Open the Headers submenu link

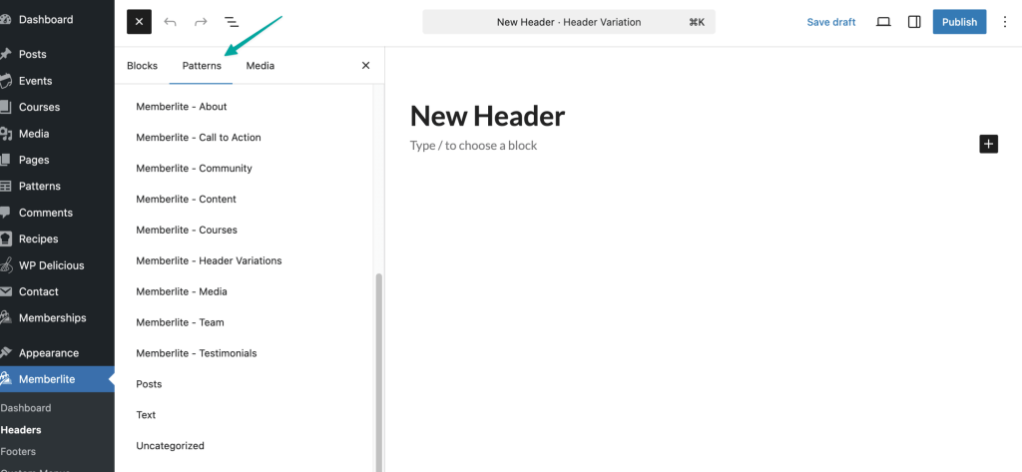(21, 430)
